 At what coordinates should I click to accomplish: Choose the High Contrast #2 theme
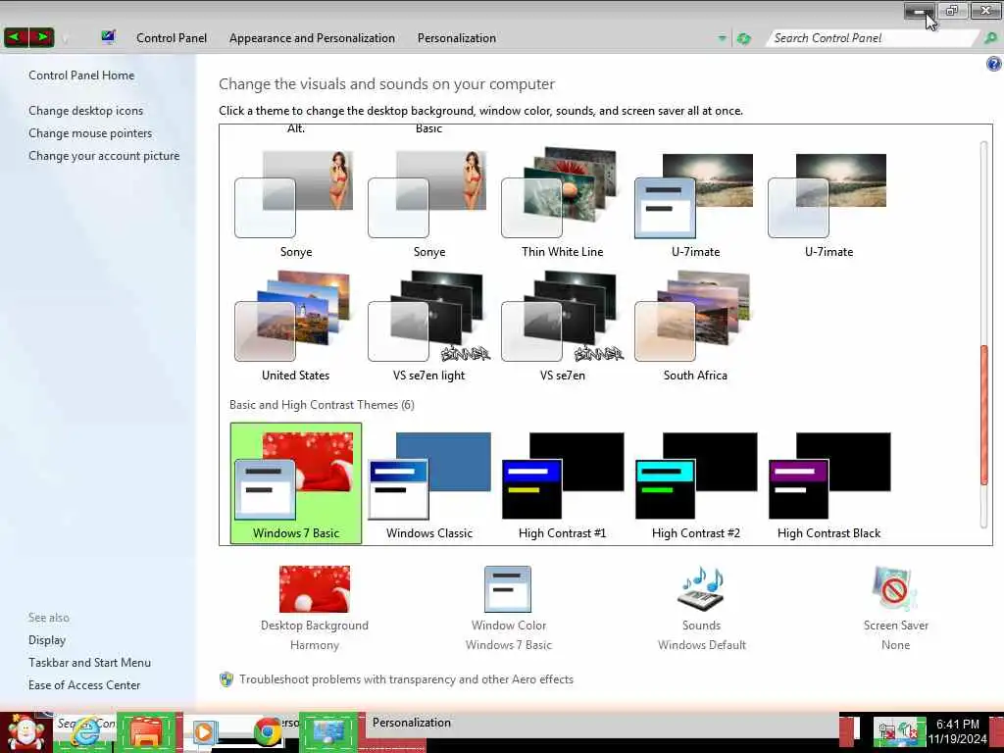(695, 485)
